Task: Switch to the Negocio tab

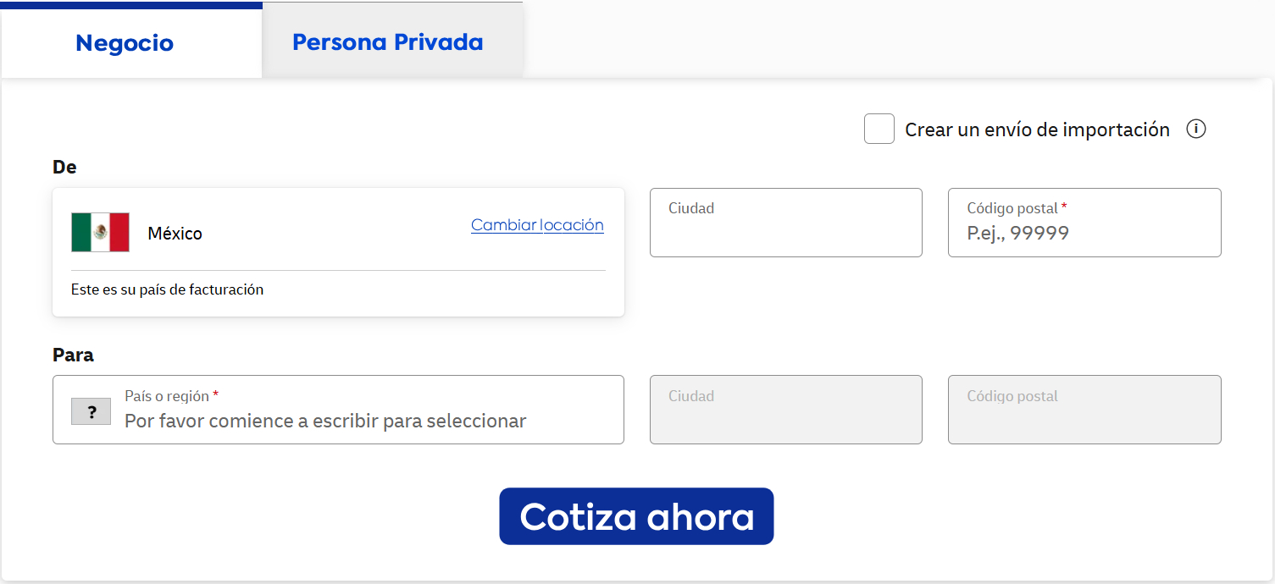Action: [125, 42]
